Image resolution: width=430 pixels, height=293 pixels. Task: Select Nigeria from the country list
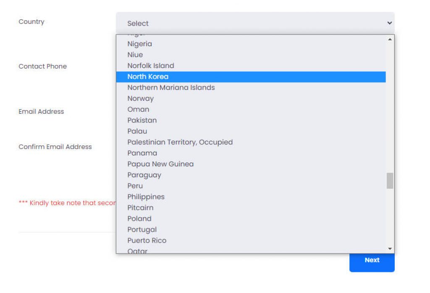pos(140,44)
